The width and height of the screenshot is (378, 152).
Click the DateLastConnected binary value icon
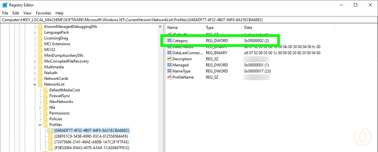click(x=169, y=53)
